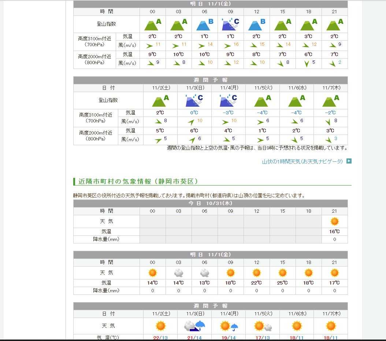Click the 25℃ temperature at tomorrow 15時

coord(282,283)
